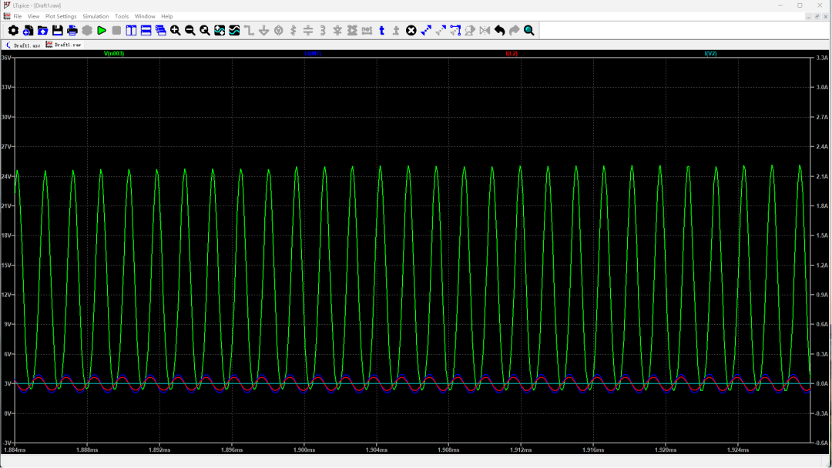Select the blue move tool
This screenshot has height=468, width=832.
point(425,31)
